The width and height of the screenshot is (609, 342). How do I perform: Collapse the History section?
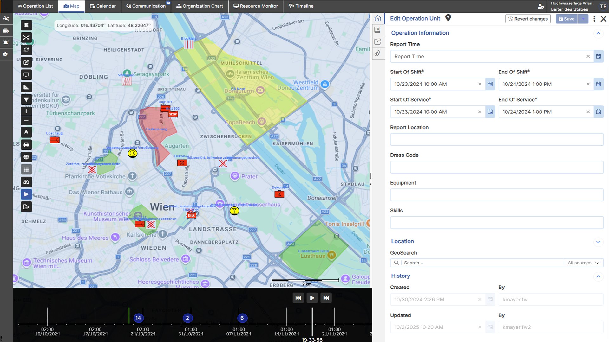[x=598, y=276]
